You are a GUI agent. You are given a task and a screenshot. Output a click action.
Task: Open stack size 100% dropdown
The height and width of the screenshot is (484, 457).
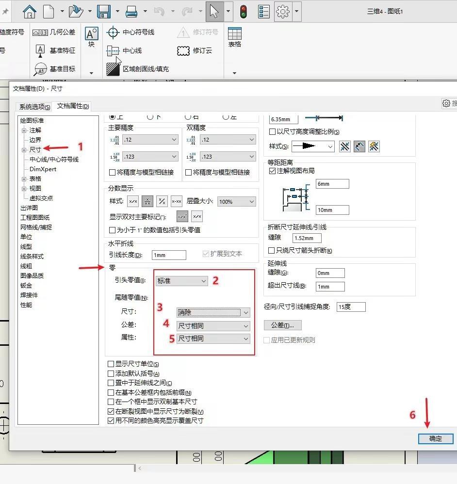[237, 202]
